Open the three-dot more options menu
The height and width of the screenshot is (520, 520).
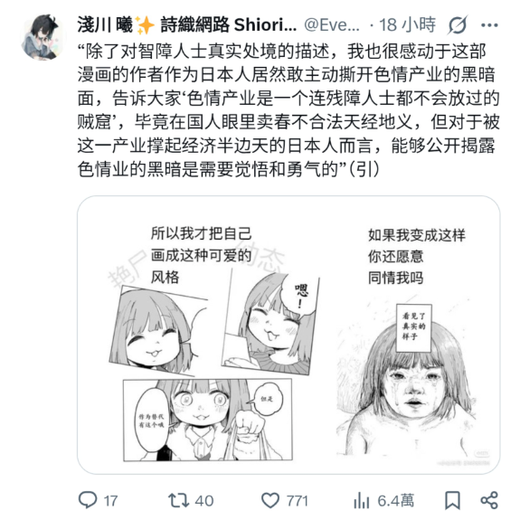[x=489, y=25]
